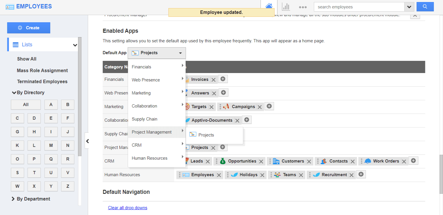Image resolution: width=443 pixels, height=215 pixels.
Task: Add an app to Project Management row
Action: (223, 147)
